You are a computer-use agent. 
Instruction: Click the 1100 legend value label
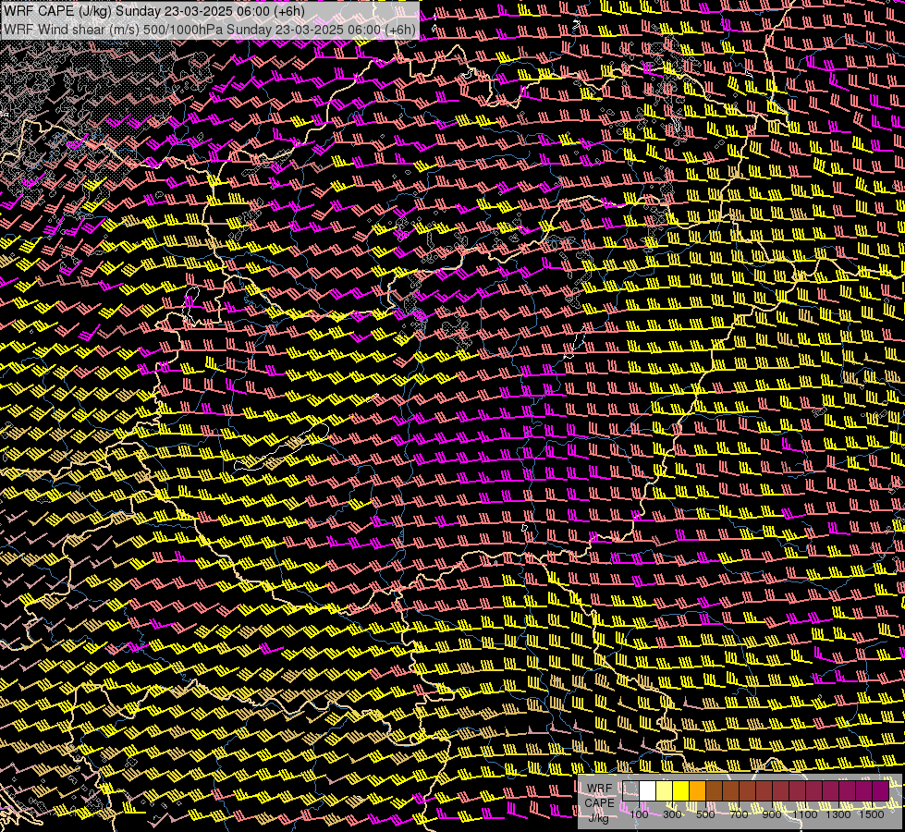coord(804,814)
